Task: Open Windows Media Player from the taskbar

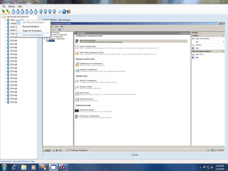Action: (x=33, y=167)
